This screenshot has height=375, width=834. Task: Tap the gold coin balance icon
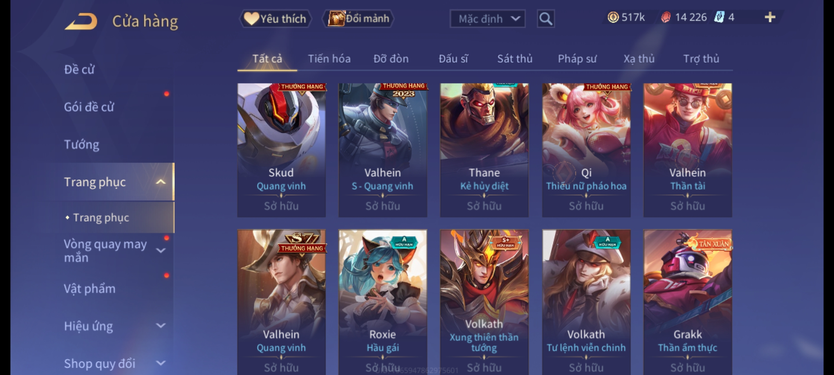(x=613, y=17)
